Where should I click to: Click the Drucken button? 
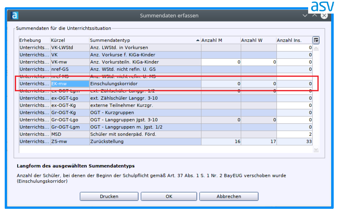(109, 196)
